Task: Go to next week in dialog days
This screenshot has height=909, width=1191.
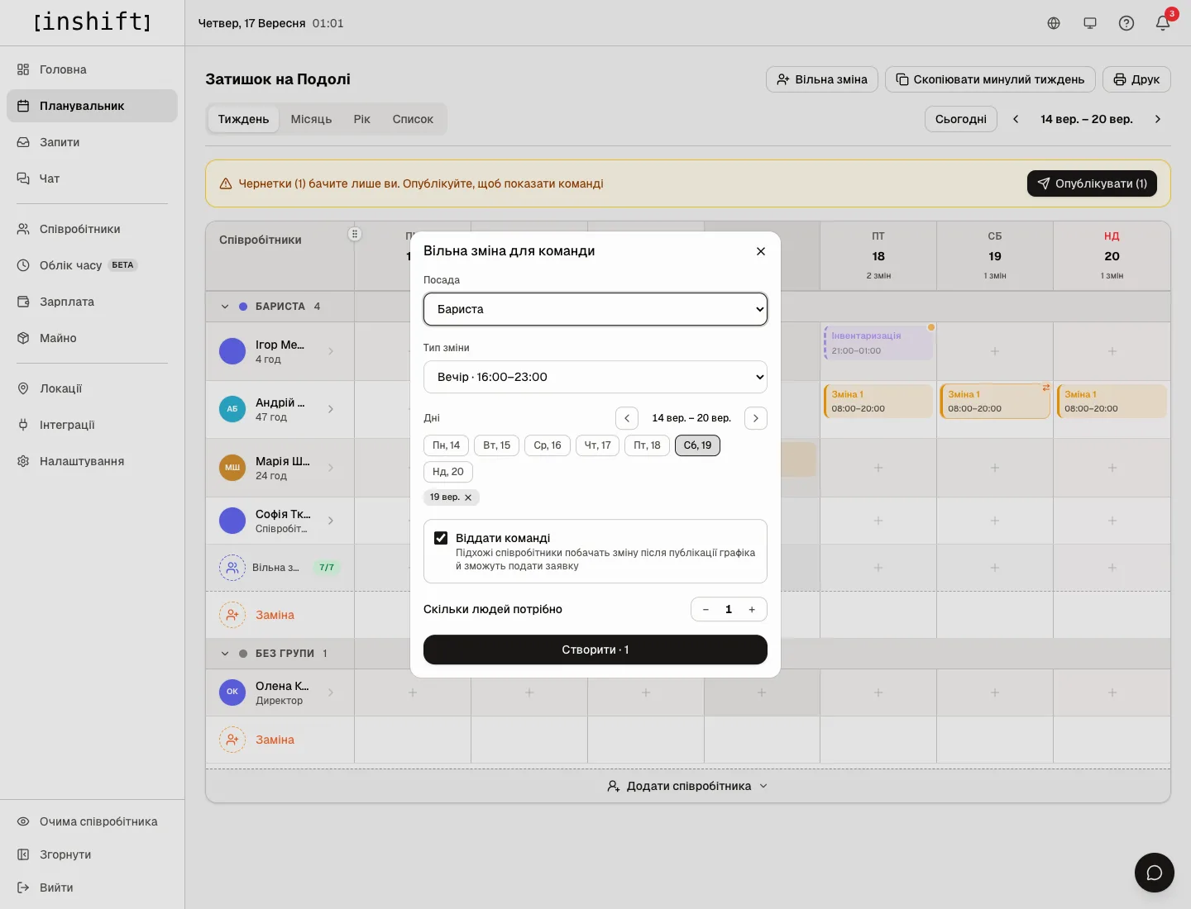Action: 756,418
